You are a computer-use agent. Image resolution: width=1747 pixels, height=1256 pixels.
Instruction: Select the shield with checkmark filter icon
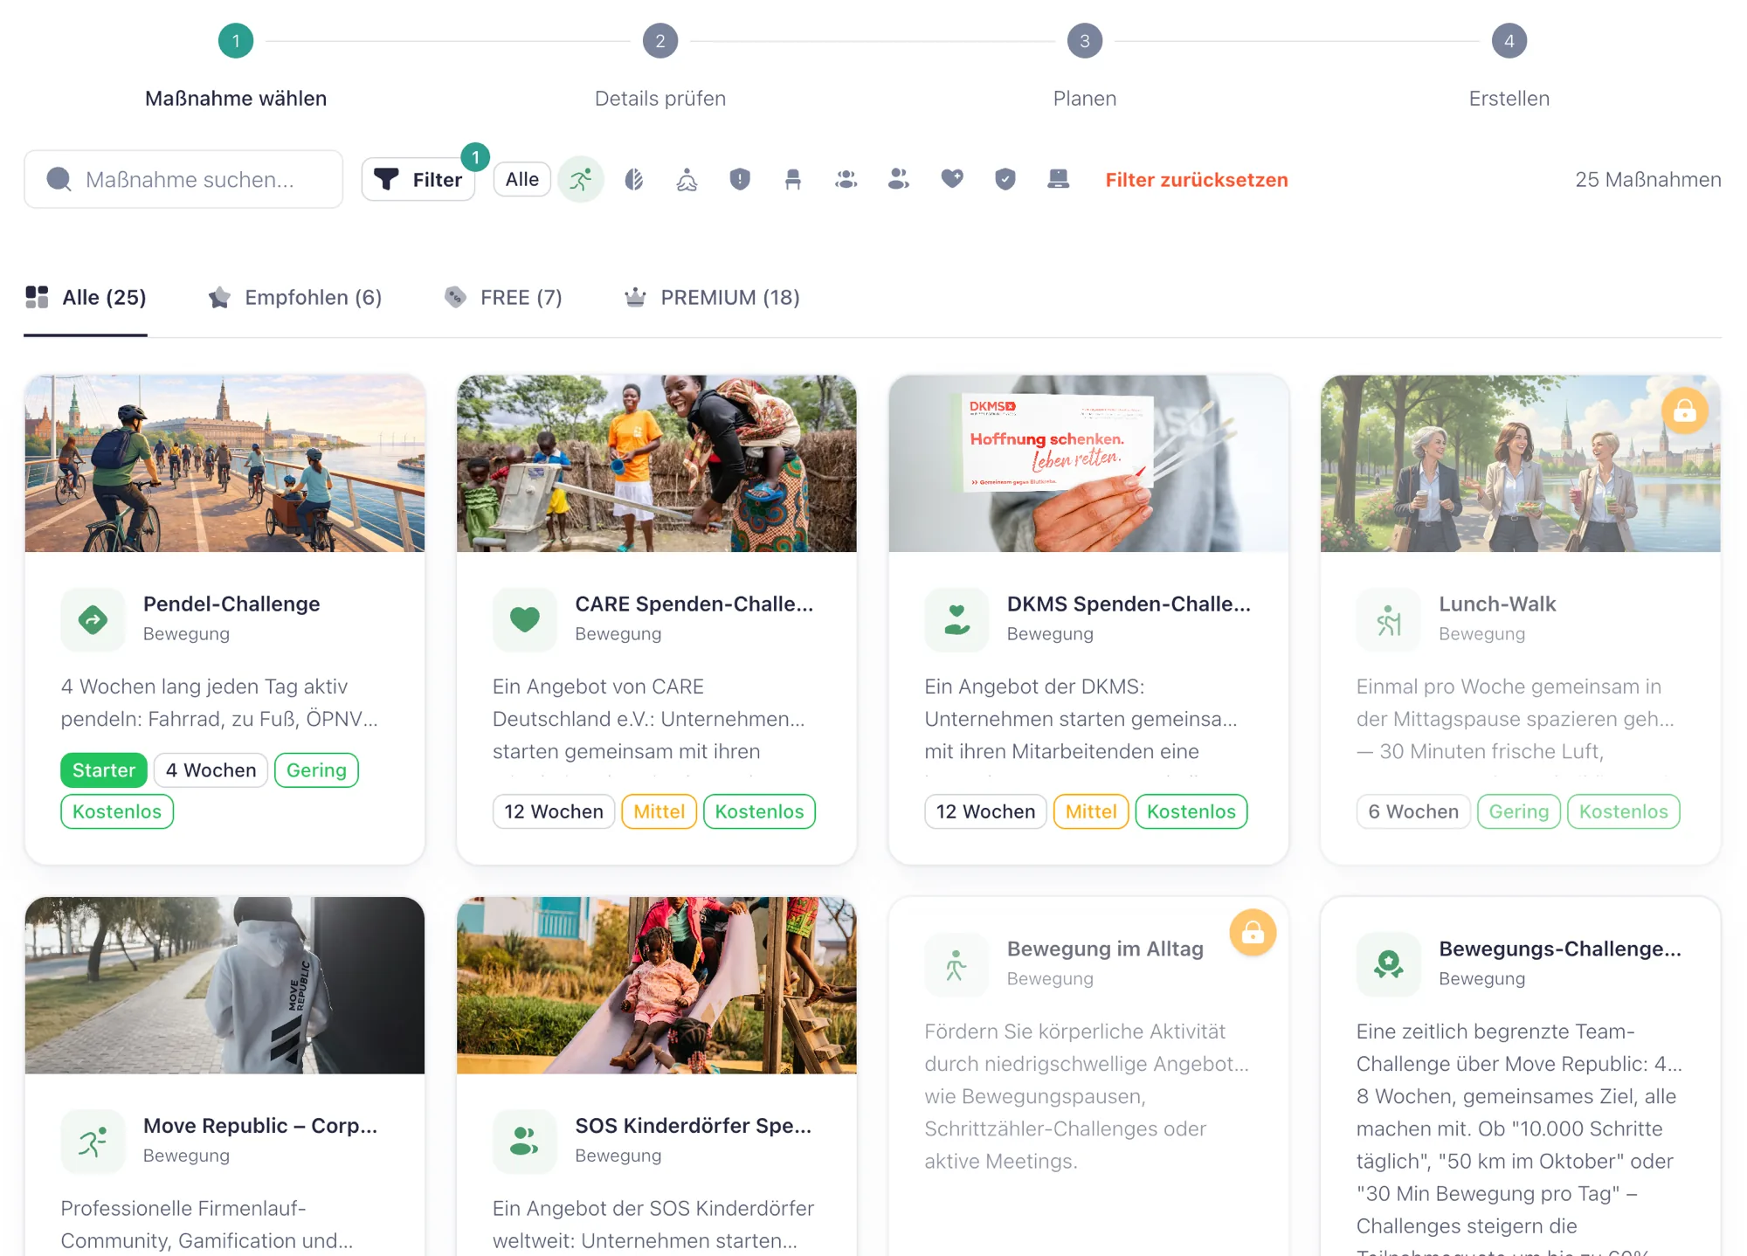tap(1005, 179)
